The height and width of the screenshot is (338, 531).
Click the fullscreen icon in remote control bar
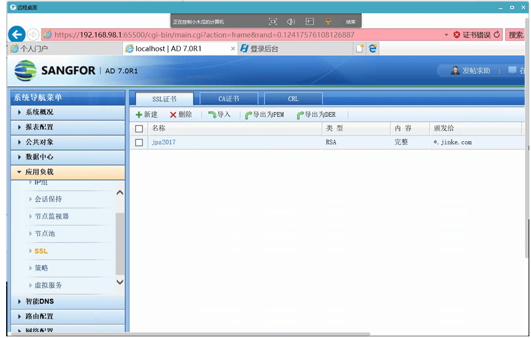click(x=272, y=22)
